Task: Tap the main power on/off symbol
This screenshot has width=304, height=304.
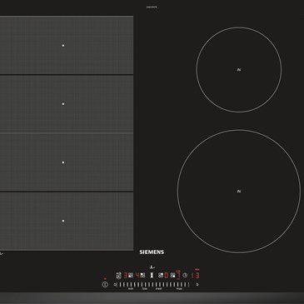Action: pos(105,285)
